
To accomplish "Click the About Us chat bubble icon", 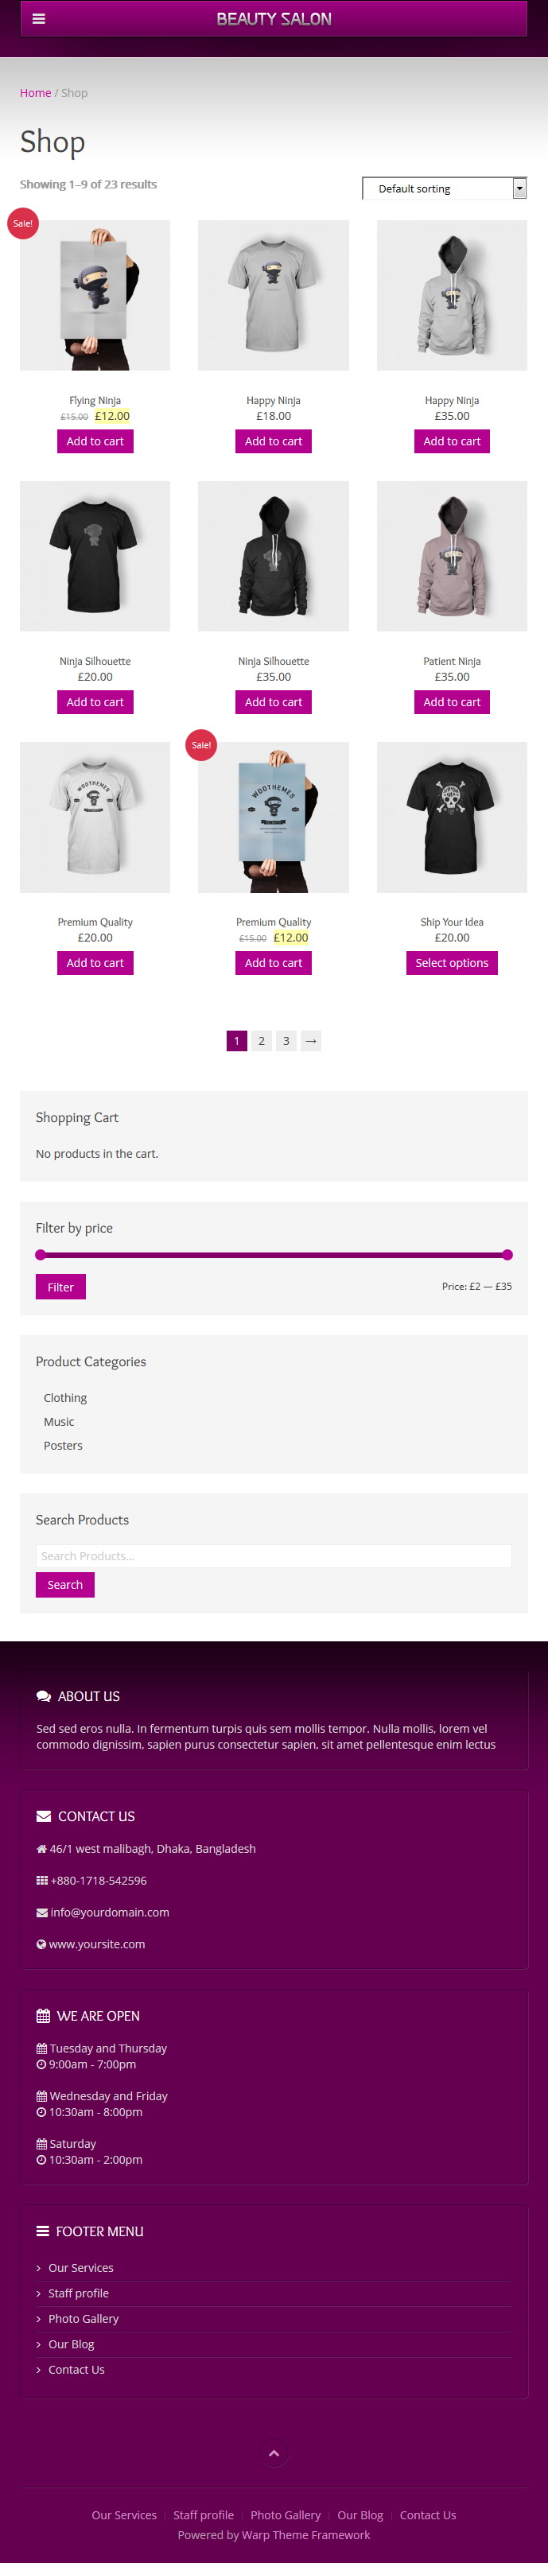I will pos(44,1695).
